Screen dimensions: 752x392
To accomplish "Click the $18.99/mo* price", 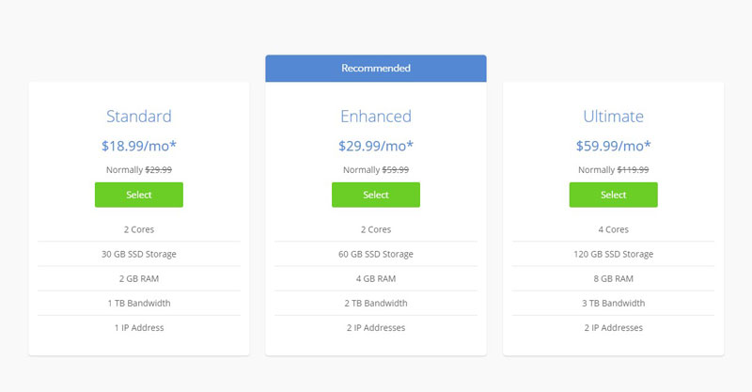I will coord(138,146).
